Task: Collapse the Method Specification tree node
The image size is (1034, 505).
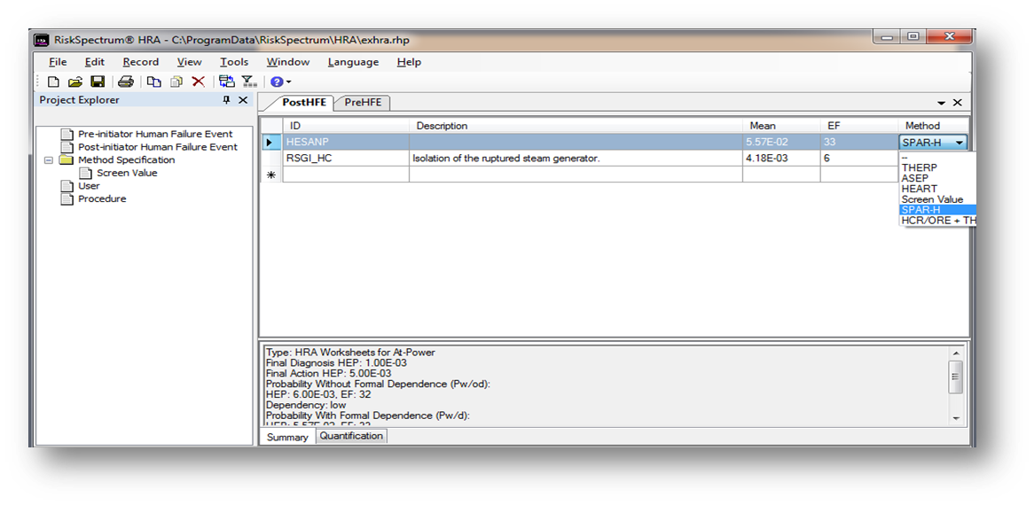Action: coord(49,160)
